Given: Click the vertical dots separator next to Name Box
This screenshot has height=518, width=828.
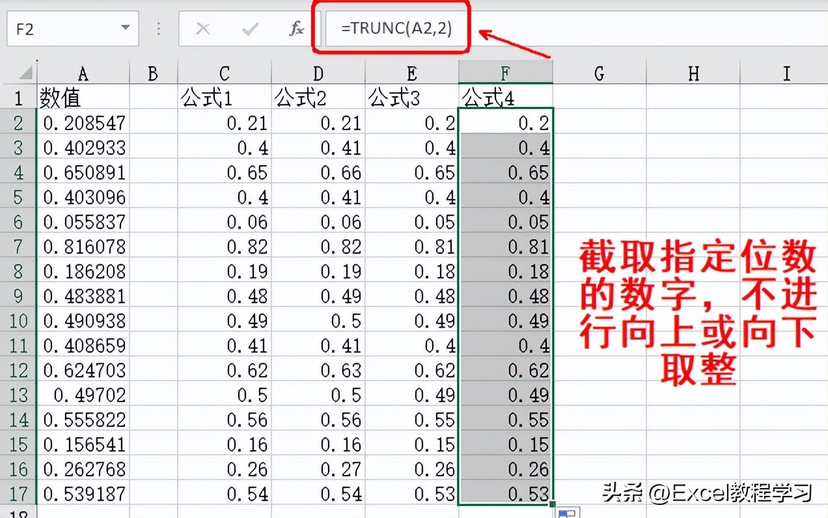Looking at the screenshot, I should coord(158,29).
